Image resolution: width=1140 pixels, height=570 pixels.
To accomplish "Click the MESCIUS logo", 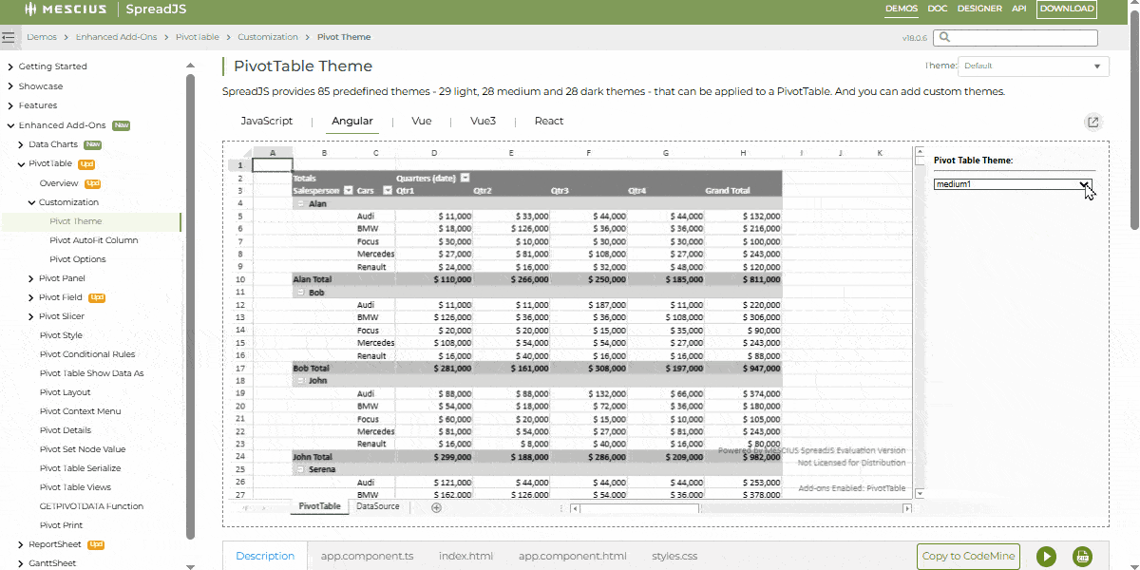I will (64, 9).
